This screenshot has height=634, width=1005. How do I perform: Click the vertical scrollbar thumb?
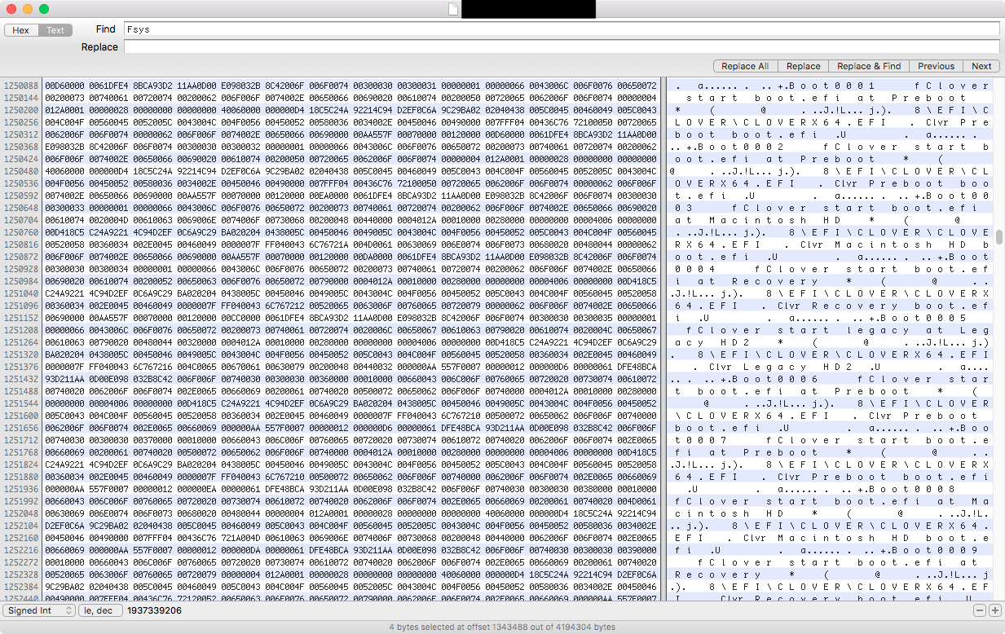coord(999,237)
